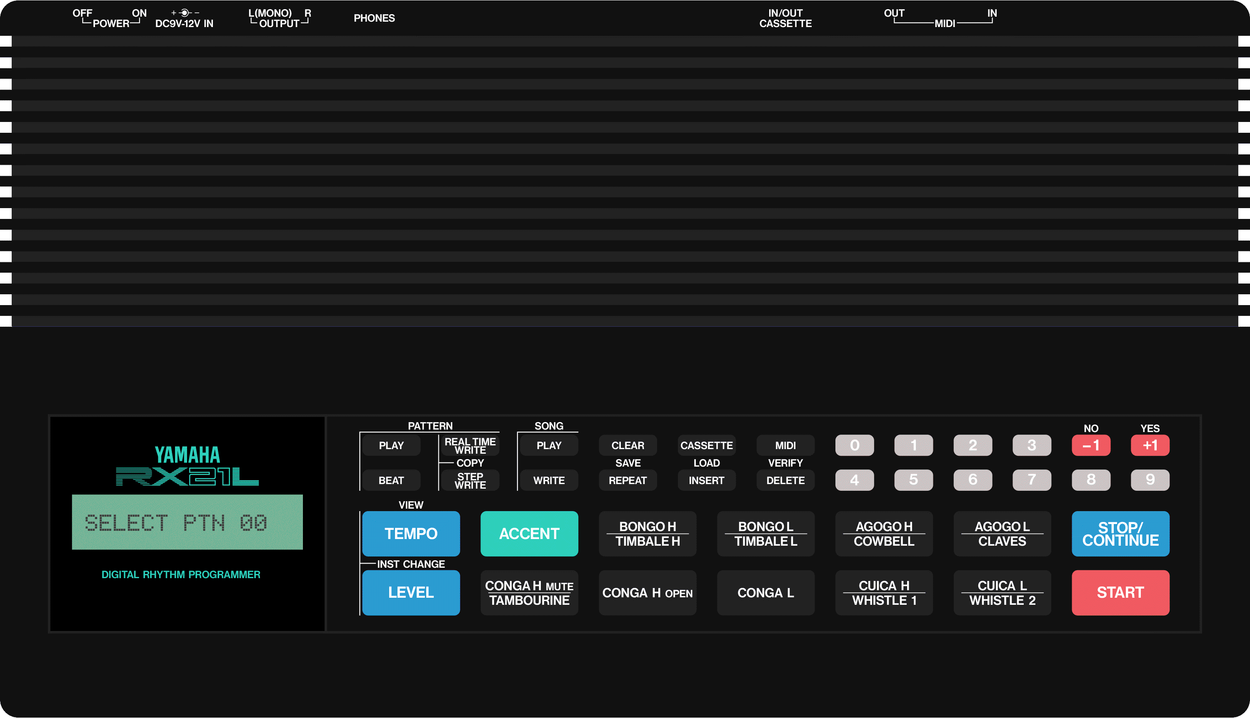Trigger the CUICA H / WHISTLE 1 pad
Viewport: 1250px width, 718px height.
click(x=884, y=593)
